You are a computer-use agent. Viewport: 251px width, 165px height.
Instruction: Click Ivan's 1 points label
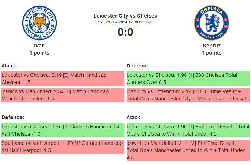pos(39,53)
